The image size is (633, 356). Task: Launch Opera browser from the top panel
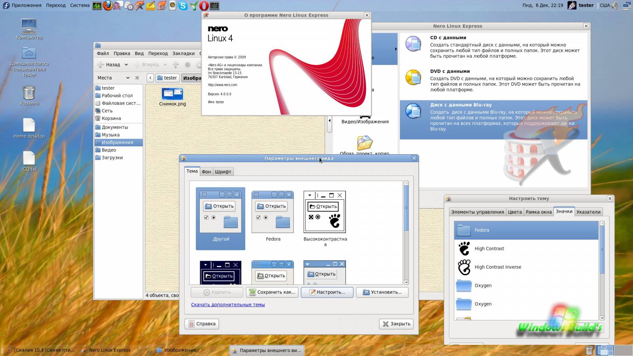coord(204,6)
